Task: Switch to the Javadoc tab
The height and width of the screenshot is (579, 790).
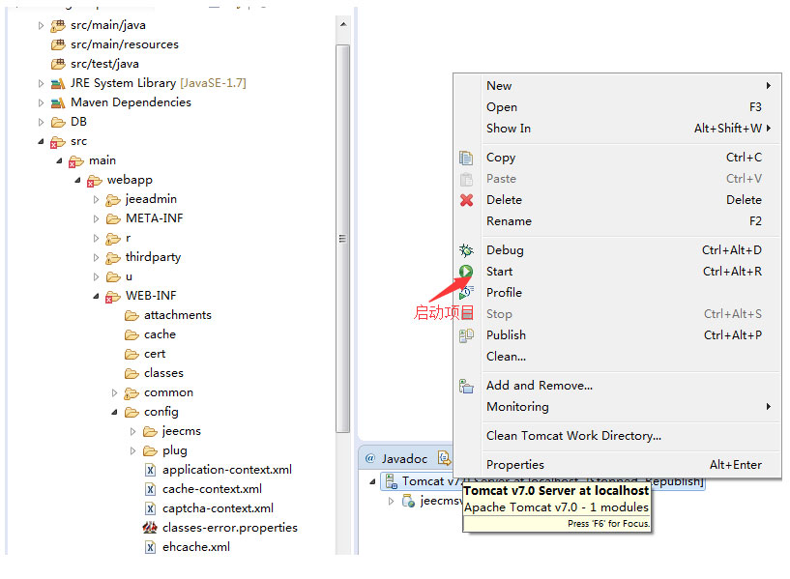Action: pyautogui.click(x=396, y=458)
